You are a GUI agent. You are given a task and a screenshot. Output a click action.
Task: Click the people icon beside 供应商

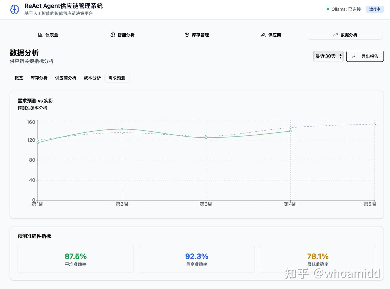(263, 35)
